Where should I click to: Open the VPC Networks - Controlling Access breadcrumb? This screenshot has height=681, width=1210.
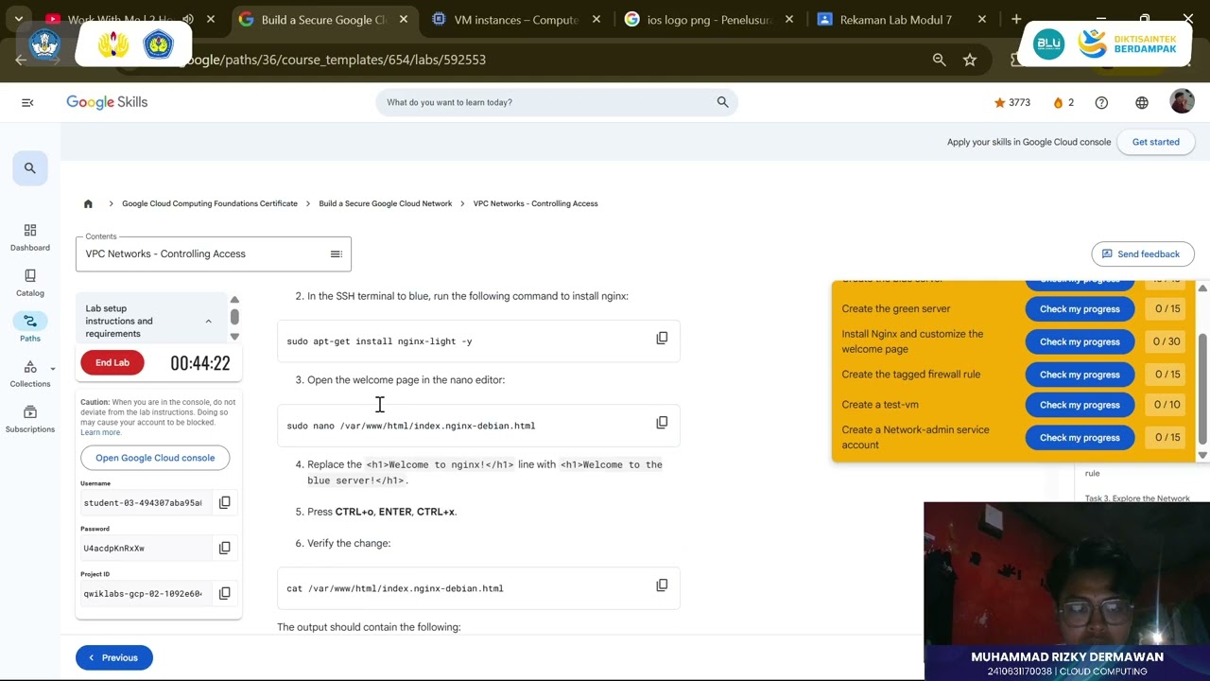535,203
